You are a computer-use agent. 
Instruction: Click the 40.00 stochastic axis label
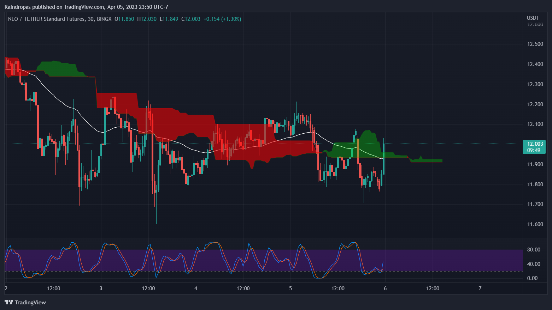534,264
